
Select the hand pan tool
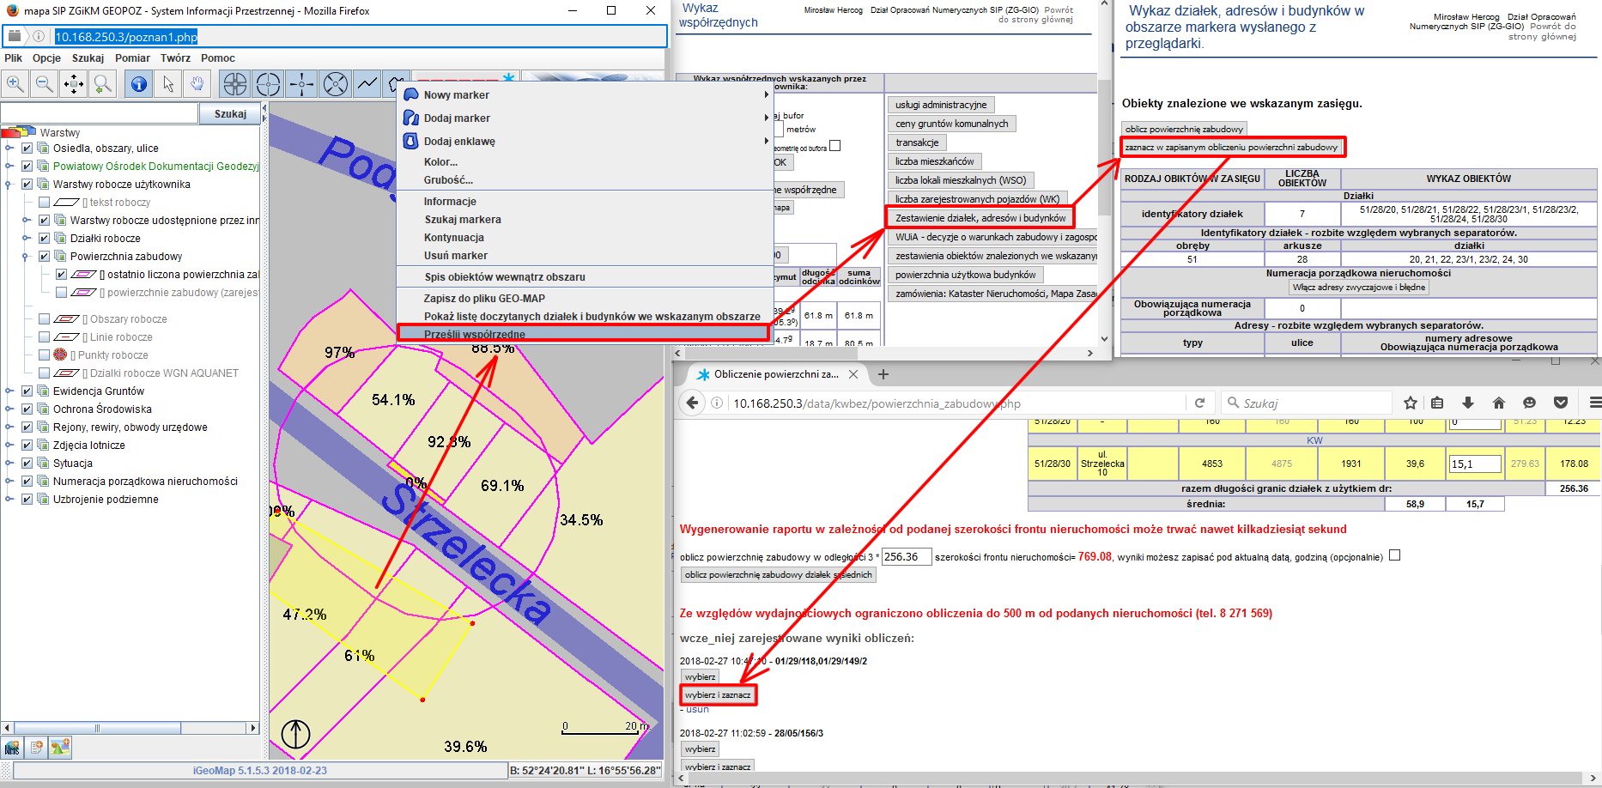click(x=197, y=83)
